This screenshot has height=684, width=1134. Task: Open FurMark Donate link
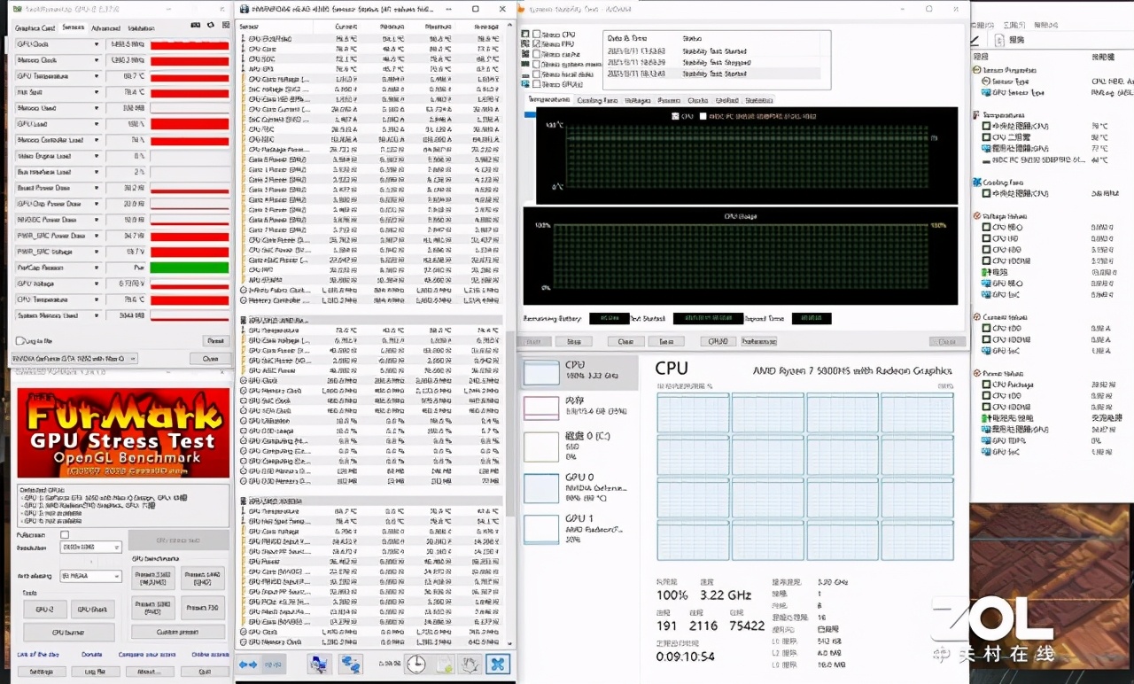coord(91,655)
